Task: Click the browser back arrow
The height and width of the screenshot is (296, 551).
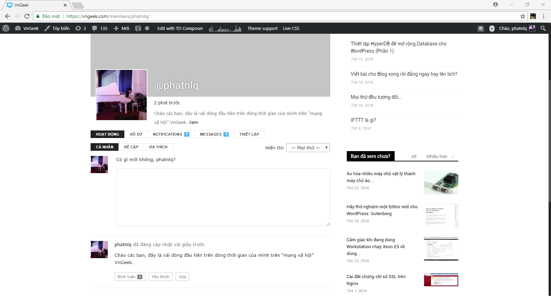Action: pos(8,16)
